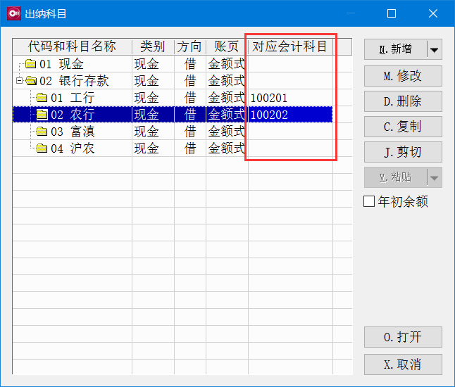455x387 pixels.
Task: Enable the 年初余额 checkbox
Action: point(369,202)
